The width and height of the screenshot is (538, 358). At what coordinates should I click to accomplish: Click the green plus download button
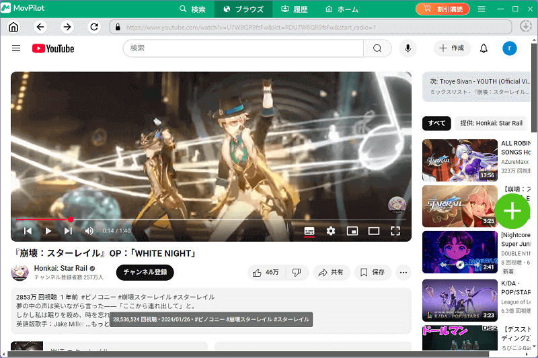pos(512,211)
